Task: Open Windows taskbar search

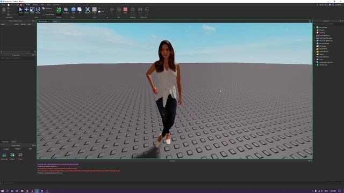Action: pyautogui.click(x=7, y=191)
